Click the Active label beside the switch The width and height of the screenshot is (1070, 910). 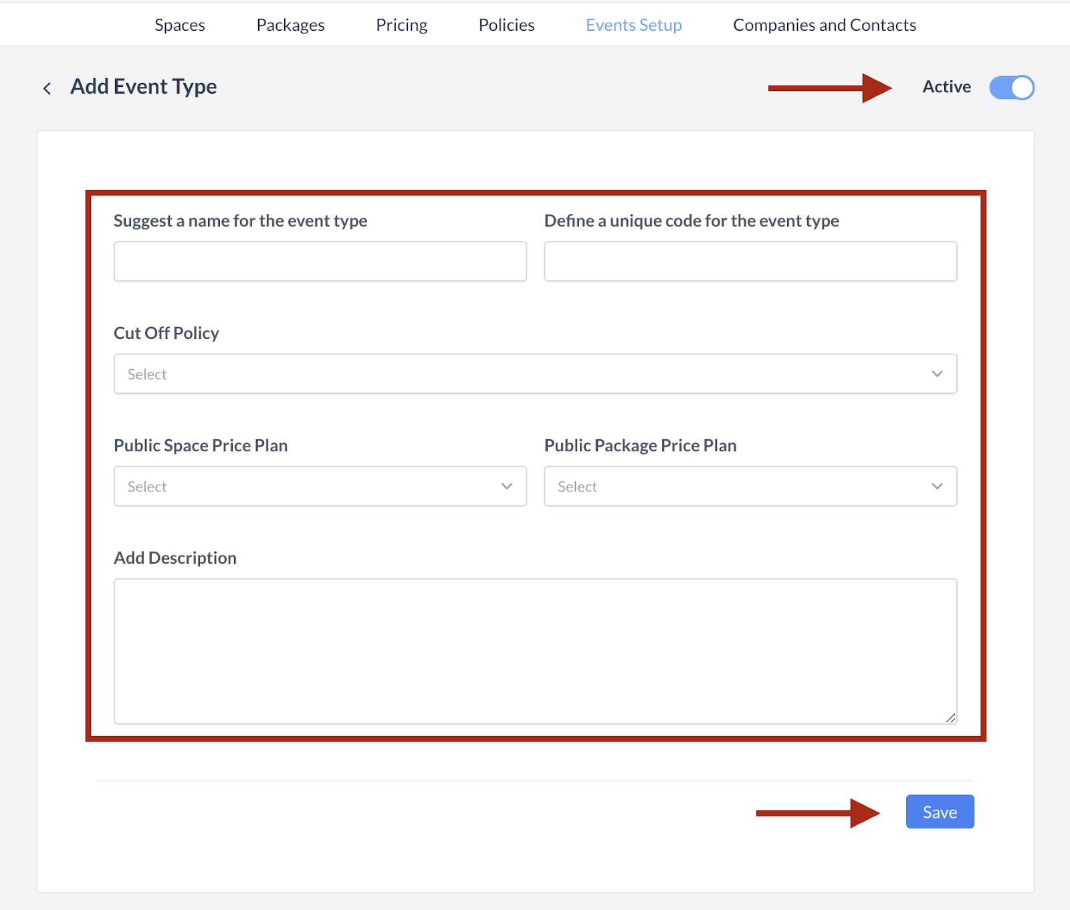tap(946, 87)
